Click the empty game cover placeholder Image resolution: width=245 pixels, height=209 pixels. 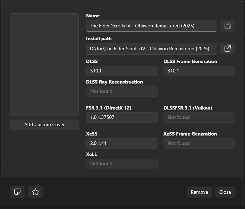(x=44, y=65)
